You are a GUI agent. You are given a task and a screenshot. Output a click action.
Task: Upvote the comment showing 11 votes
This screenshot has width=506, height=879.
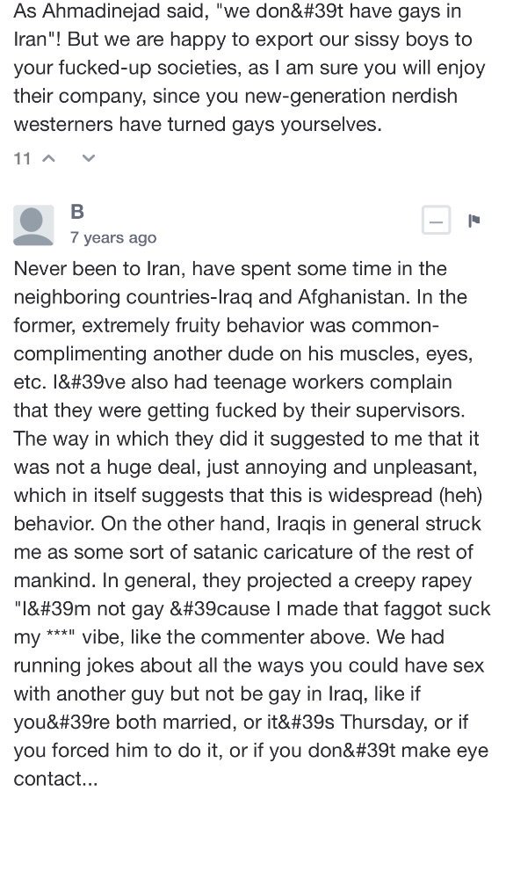(49, 158)
